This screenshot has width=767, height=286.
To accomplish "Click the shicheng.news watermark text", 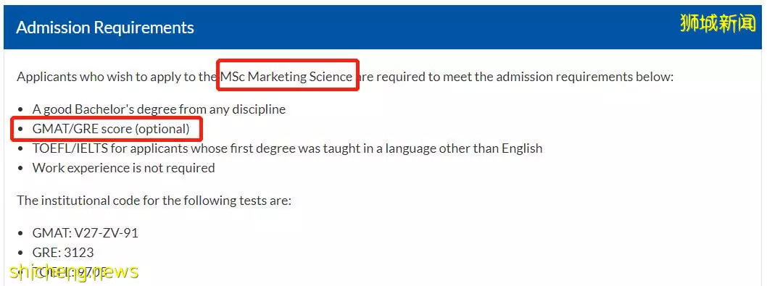I will (x=72, y=272).
